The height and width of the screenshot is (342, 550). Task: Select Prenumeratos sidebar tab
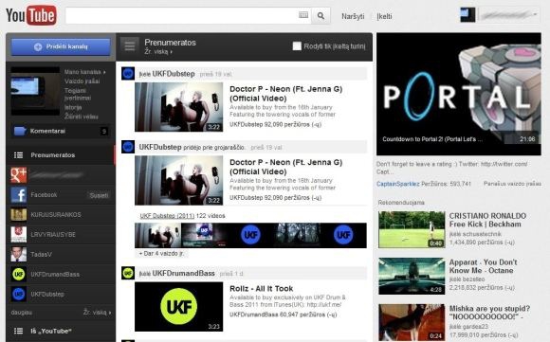click(x=61, y=154)
